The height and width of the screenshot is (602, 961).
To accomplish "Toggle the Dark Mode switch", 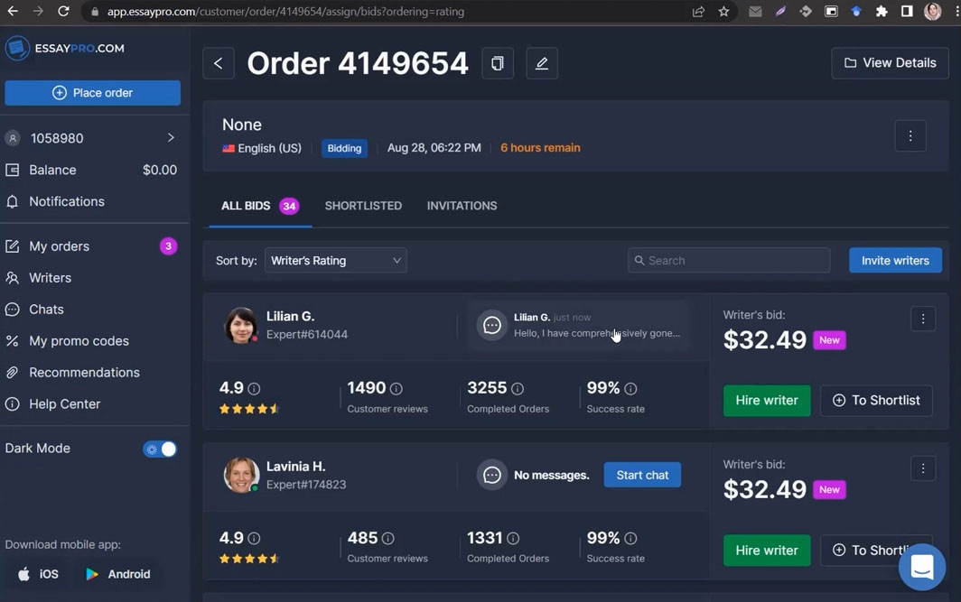I will 160,449.
